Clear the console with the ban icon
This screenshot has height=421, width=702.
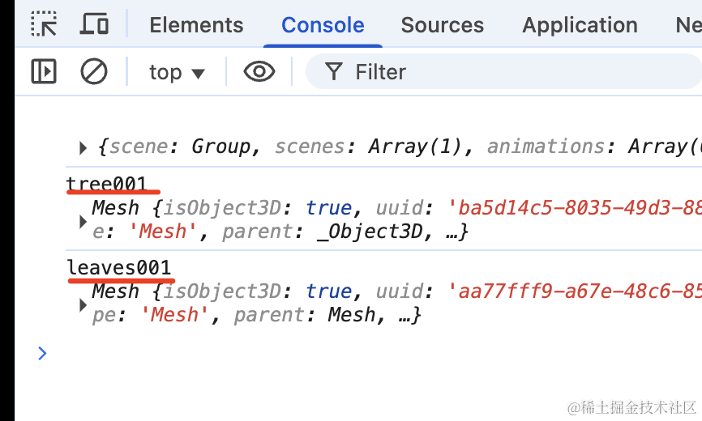click(93, 71)
